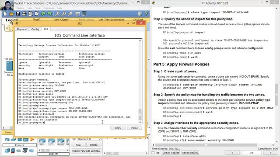This screenshot has height=157, width=280.
Task: Select the Hubs device category icon
Action: [19, 140]
